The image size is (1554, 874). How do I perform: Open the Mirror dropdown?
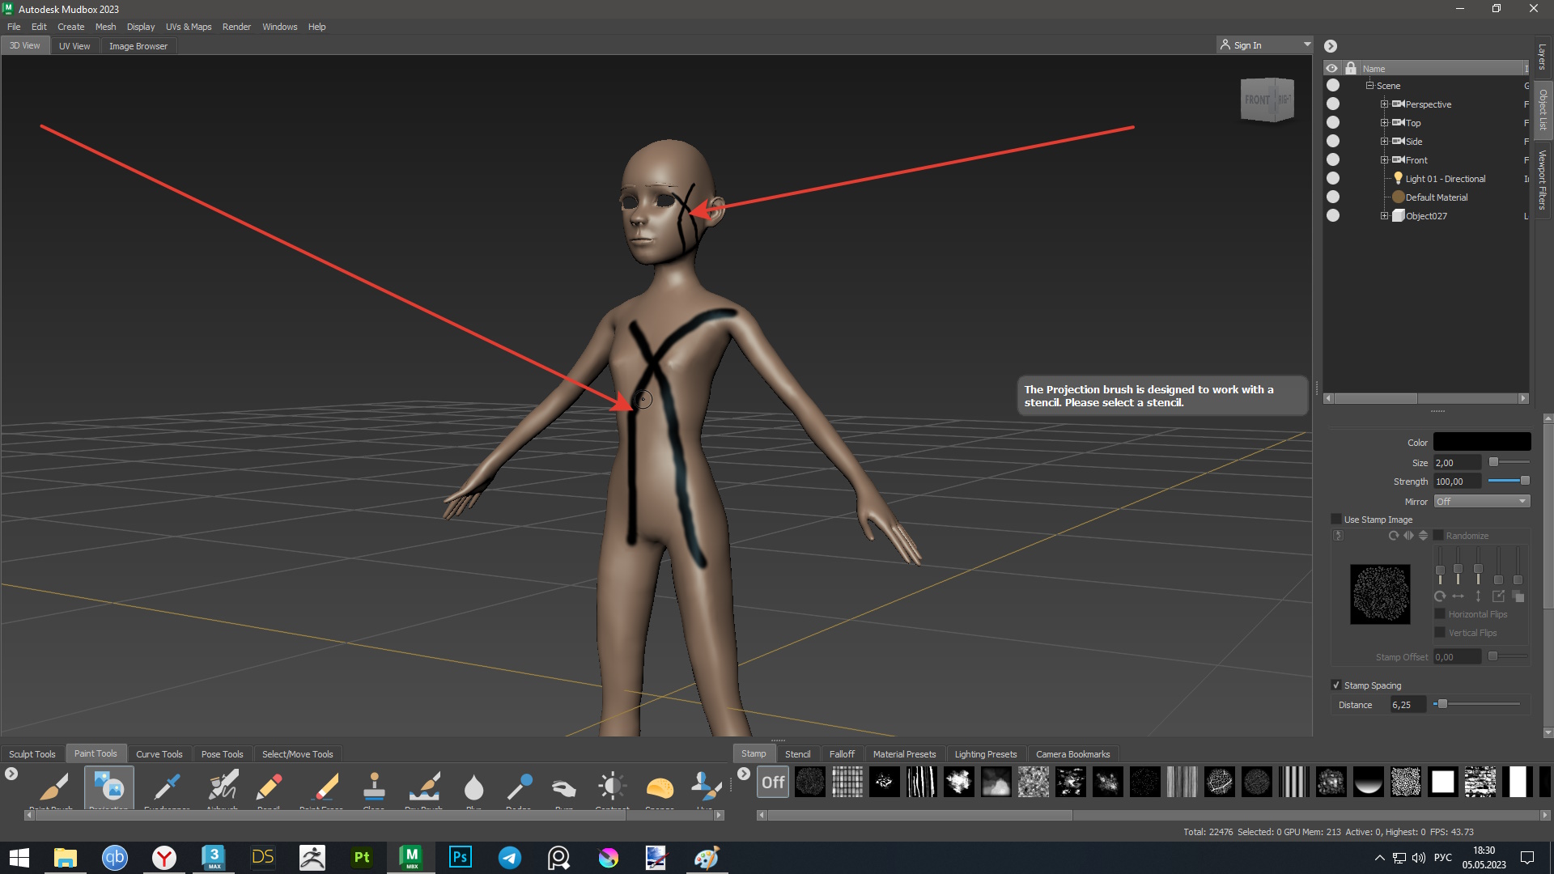(1482, 502)
